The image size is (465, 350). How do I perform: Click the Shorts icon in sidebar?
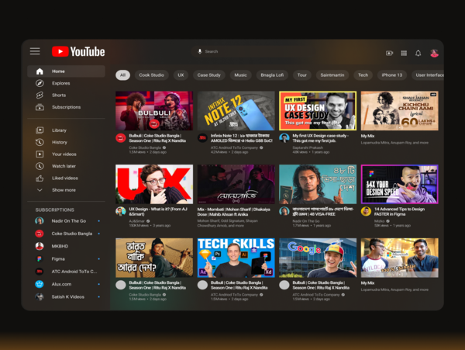click(x=40, y=95)
